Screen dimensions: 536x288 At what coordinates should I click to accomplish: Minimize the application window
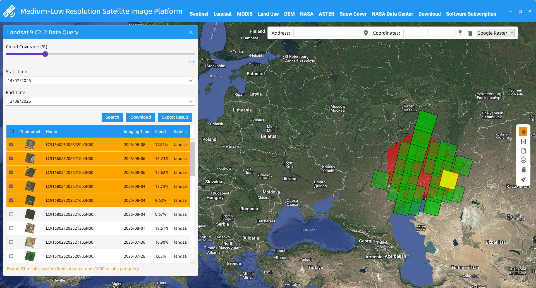click(x=511, y=11)
